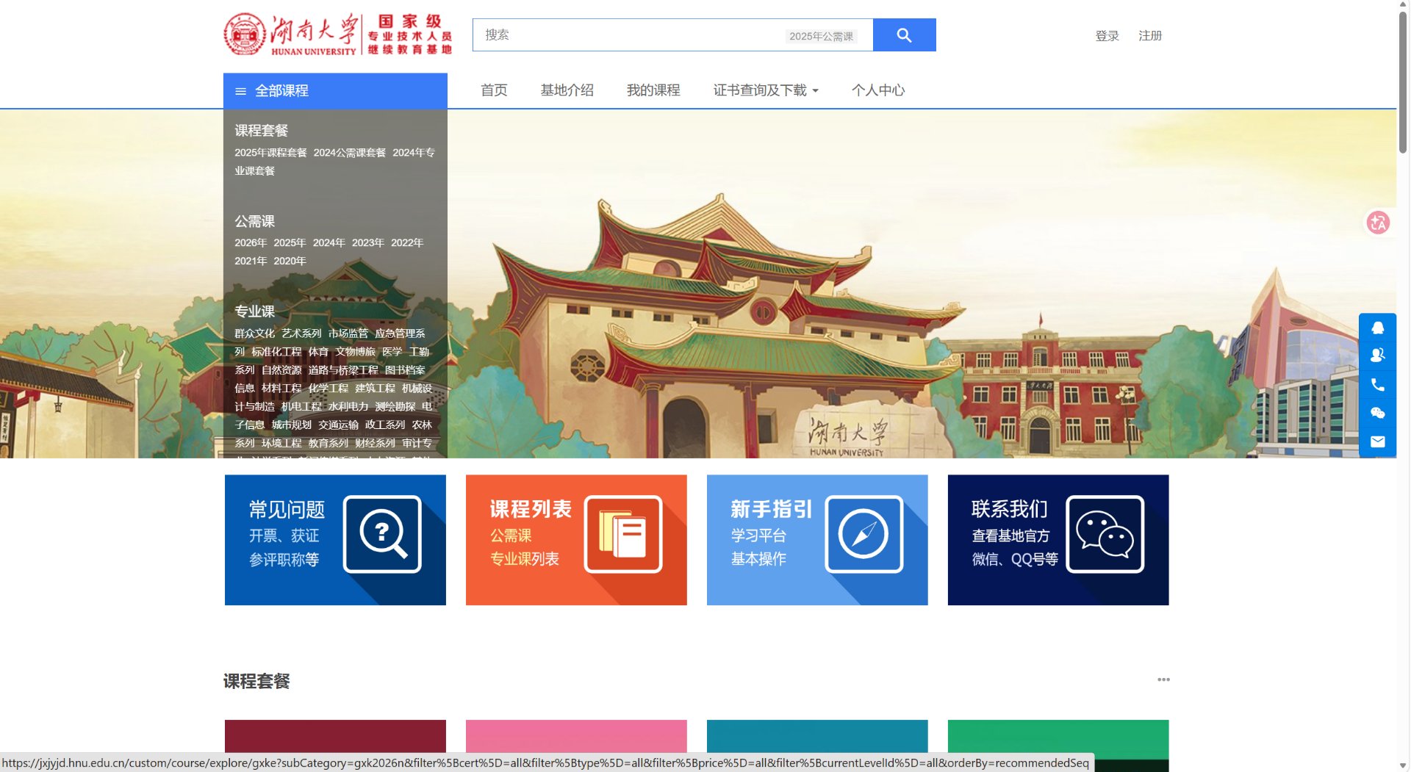Select 2023年 under 公需课
The width and height of the screenshot is (1411, 772).
(367, 243)
